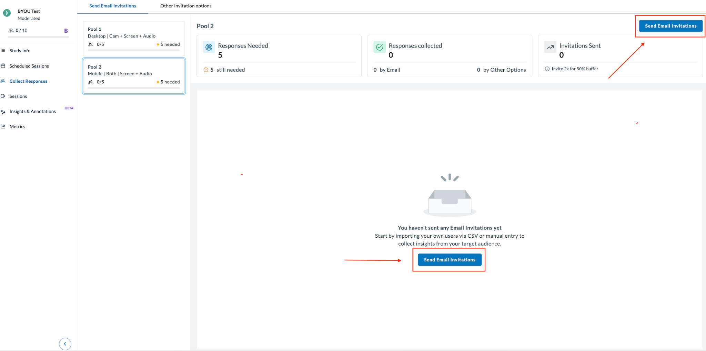This screenshot has width=706, height=351.
Task: Click the Metrics chart icon
Action: tap(3, 126)
